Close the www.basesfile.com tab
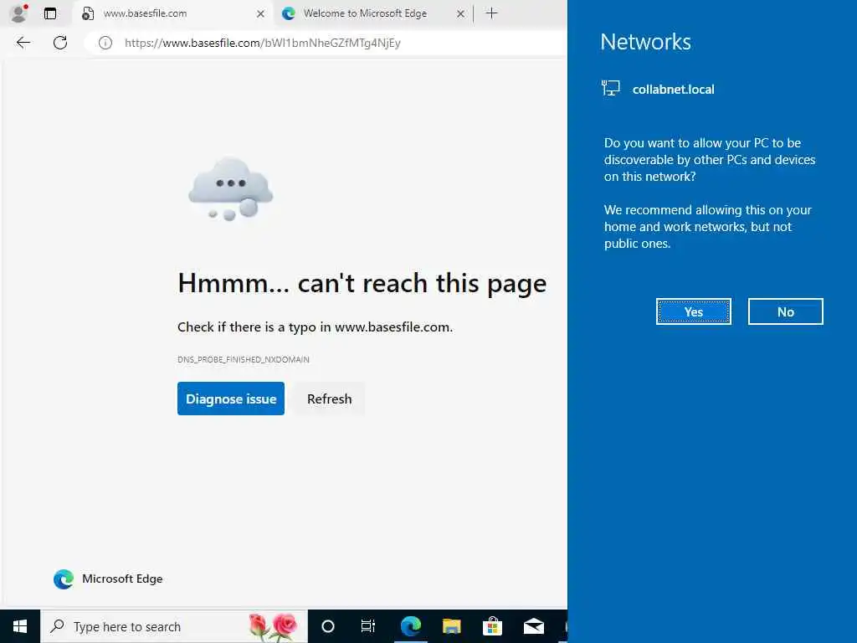 261,13
